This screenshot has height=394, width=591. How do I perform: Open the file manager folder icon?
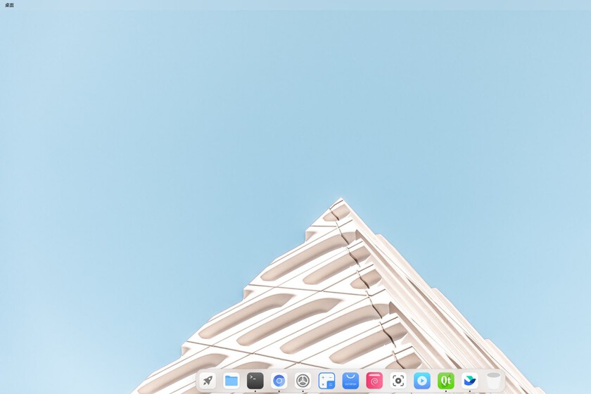pos(231,381)
